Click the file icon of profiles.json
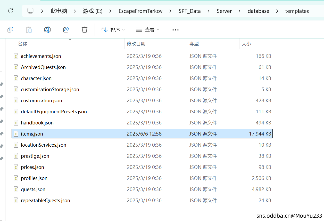324x221 pixels. click(x=16, y=178)
